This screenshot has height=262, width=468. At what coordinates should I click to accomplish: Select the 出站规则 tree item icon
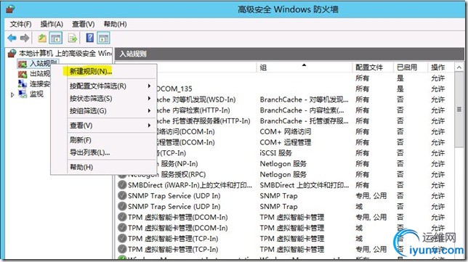(23, 74)
